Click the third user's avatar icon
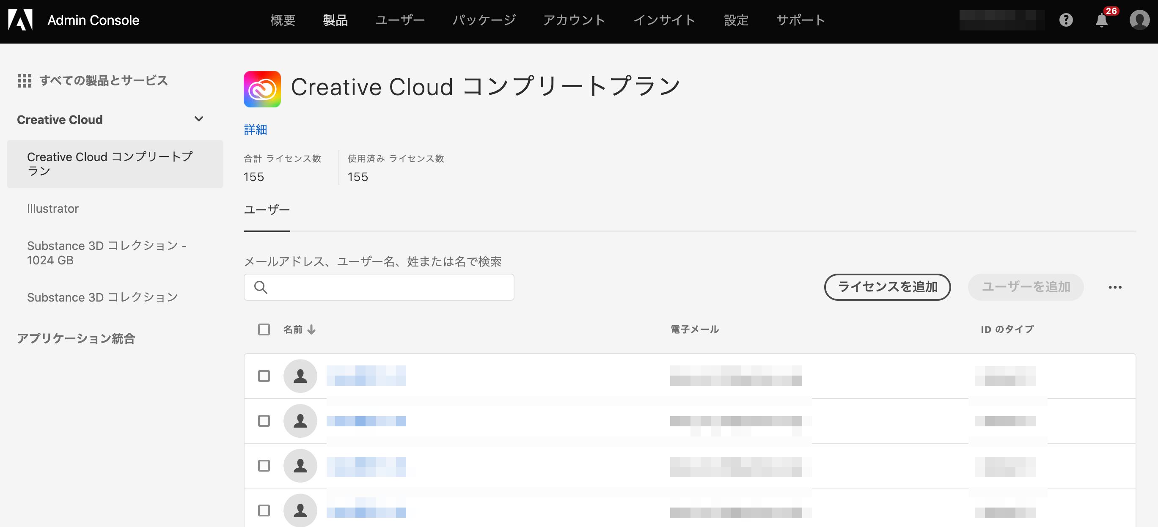 300,466
